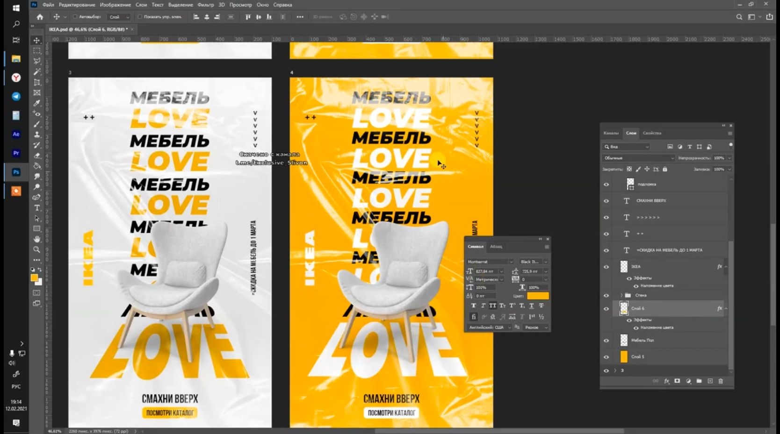Select the Clone Stamp tool

click(36, 135)
